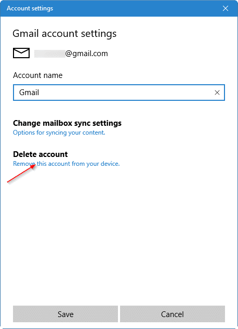The height and width of the screenshot is (329, 238).
Task: Click the Cancel button
Action: point(173,314)
